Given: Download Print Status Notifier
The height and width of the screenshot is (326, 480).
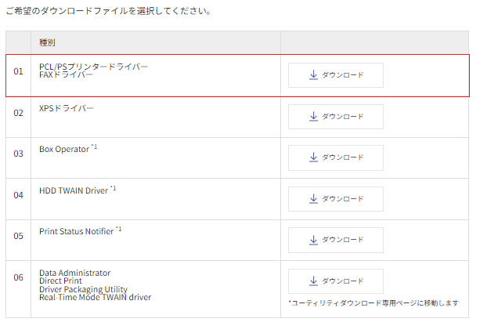Looking at the screenshot, I should point(335,240).
